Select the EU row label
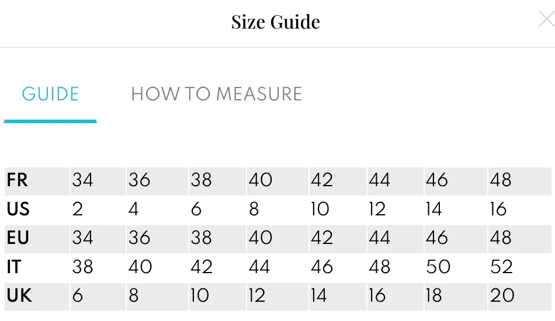The height and width of the screenshot is (321, 555). (18, 238)
